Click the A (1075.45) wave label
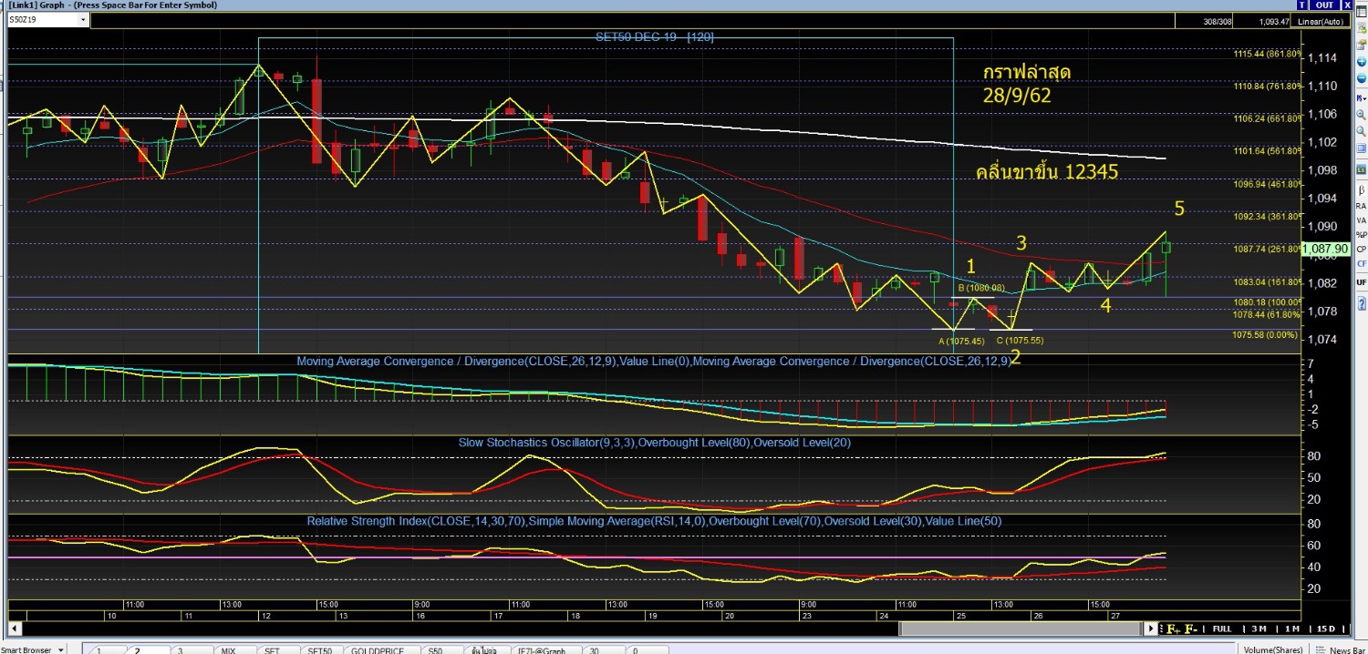 [961, 342]
